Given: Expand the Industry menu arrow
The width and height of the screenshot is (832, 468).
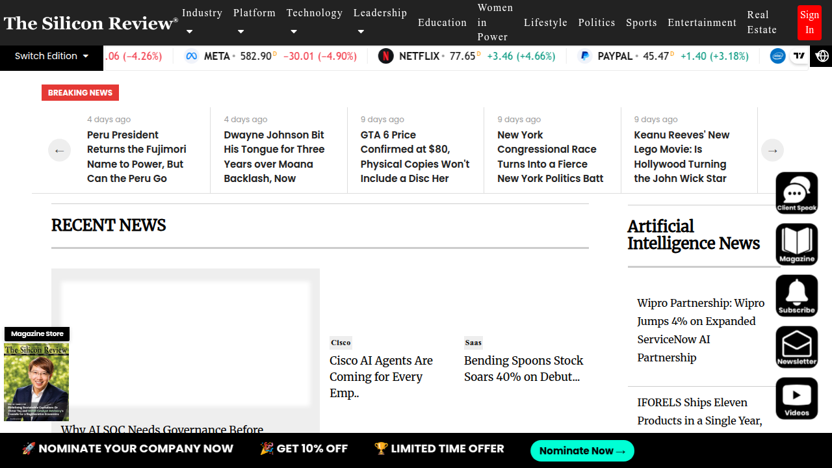Looking at the screenshot, I should point(189,31).
